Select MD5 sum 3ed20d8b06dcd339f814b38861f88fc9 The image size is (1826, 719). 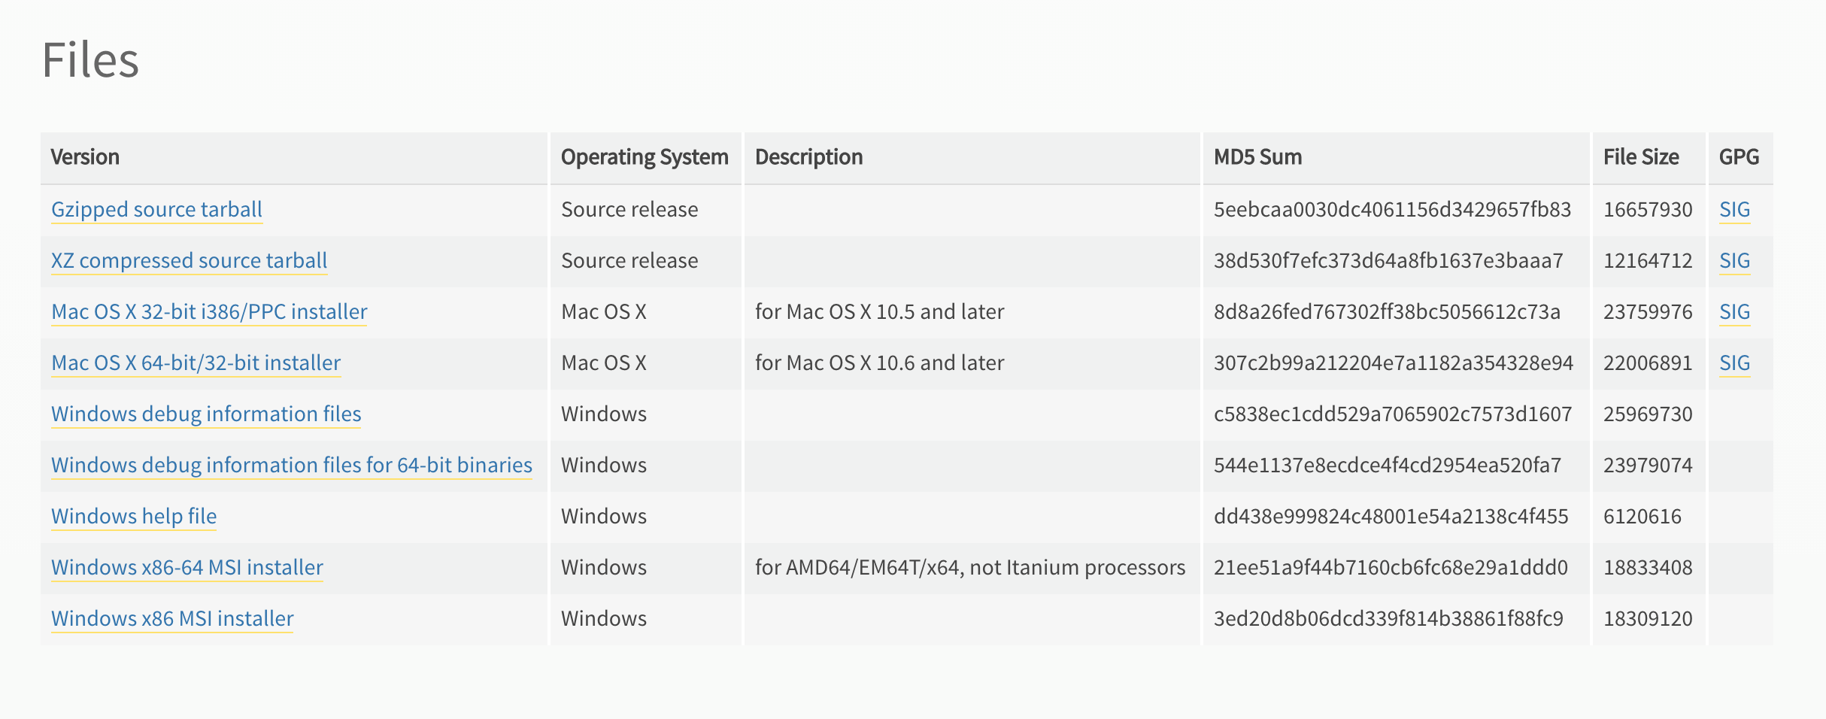pos(1388,618)
